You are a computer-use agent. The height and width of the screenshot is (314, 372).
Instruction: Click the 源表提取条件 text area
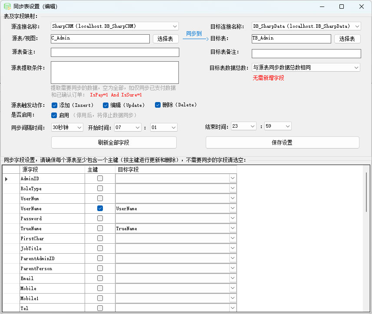click(115, 72)
